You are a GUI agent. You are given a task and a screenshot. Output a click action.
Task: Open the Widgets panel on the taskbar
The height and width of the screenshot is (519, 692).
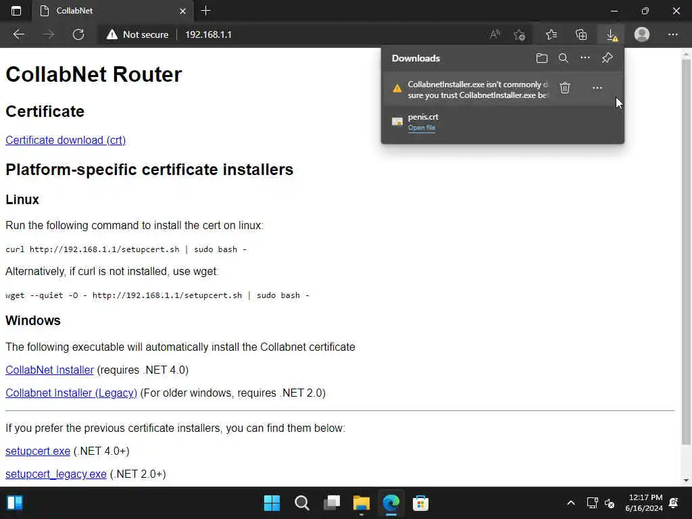click(15, 503)
